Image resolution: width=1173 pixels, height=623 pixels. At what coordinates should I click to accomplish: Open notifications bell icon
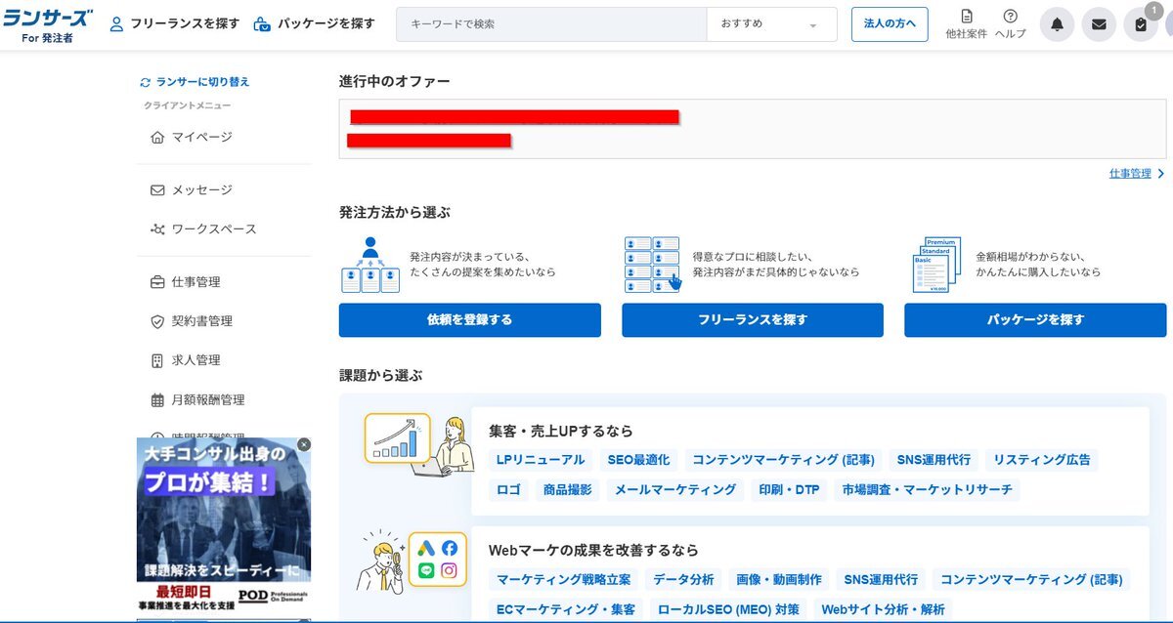(x=1057, y=24)
